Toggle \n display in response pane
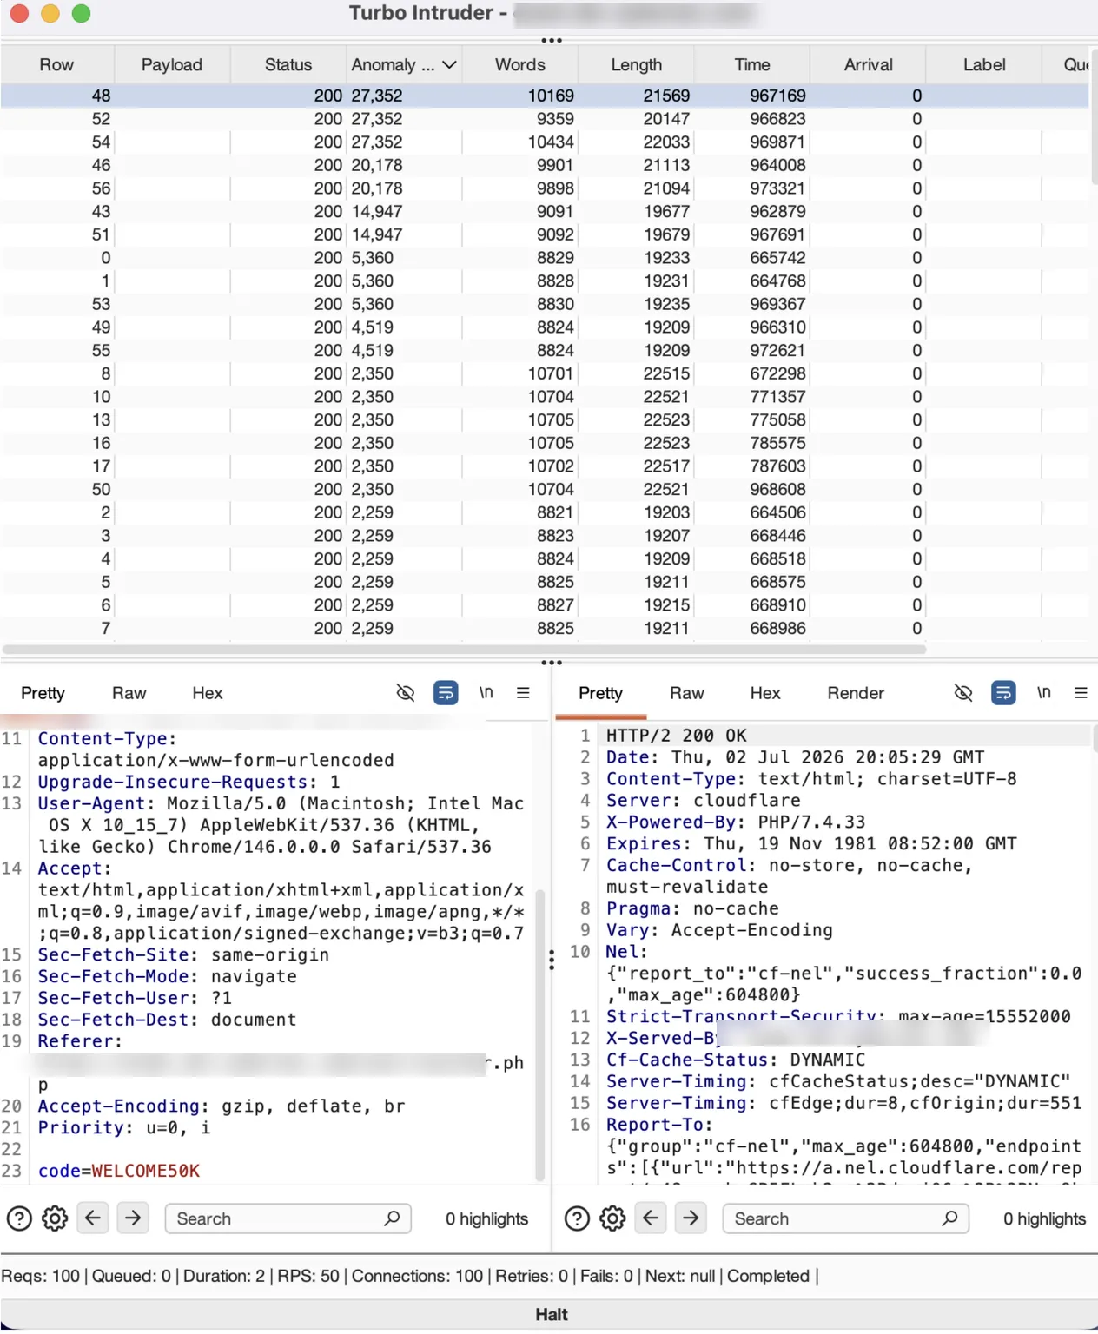This screenshot has width=1098, height=1334. click(x=1044, y=693)
